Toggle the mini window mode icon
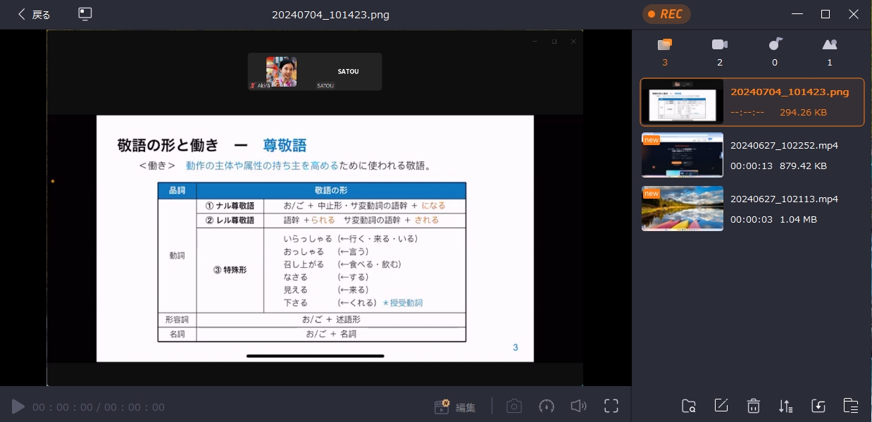The image size is (872, 422). pyautogui.click(x=85, y=14)
